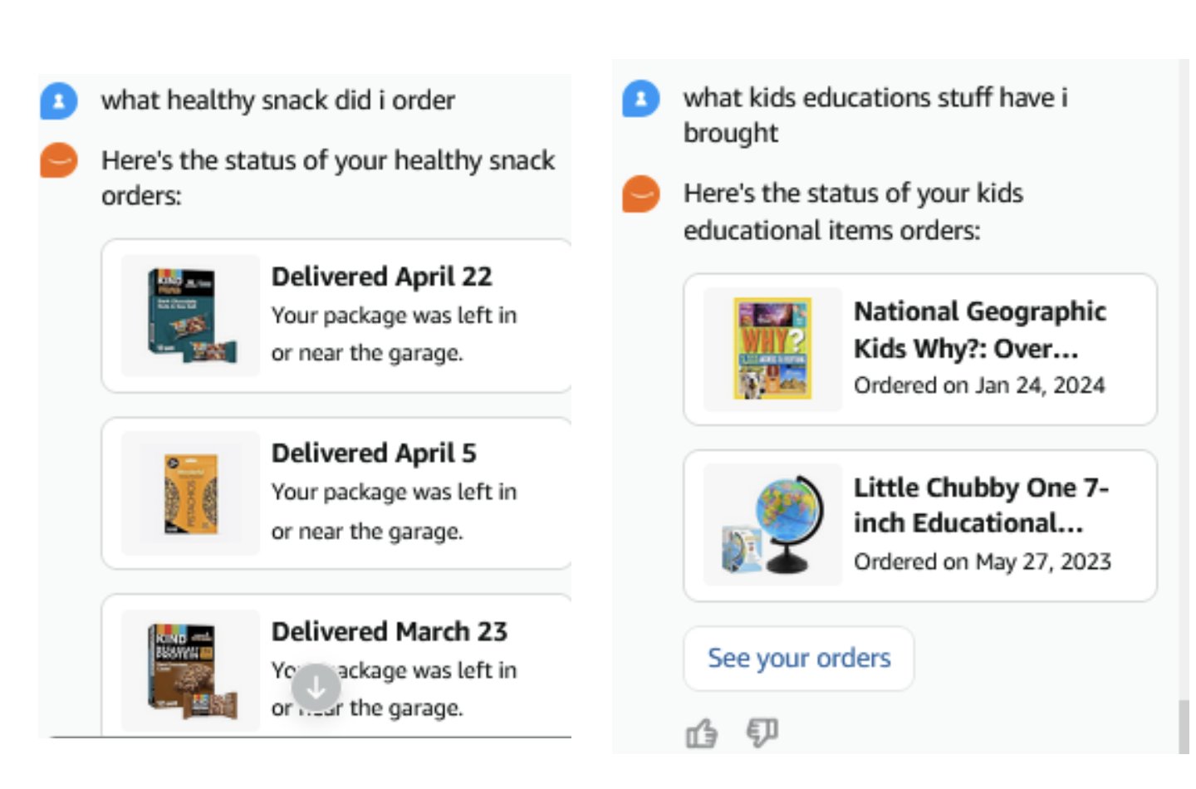Select the Little Chubby One educational globe order card
This screenshot has height=789, width=1196.
922,525
